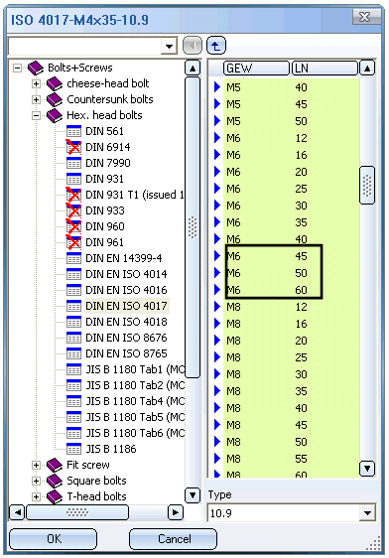Image resolution: width=389 pixels, height=558 pixels.
Task: Click the crossed-out DIN 933 table icon
Action: (x=74, y=210)
